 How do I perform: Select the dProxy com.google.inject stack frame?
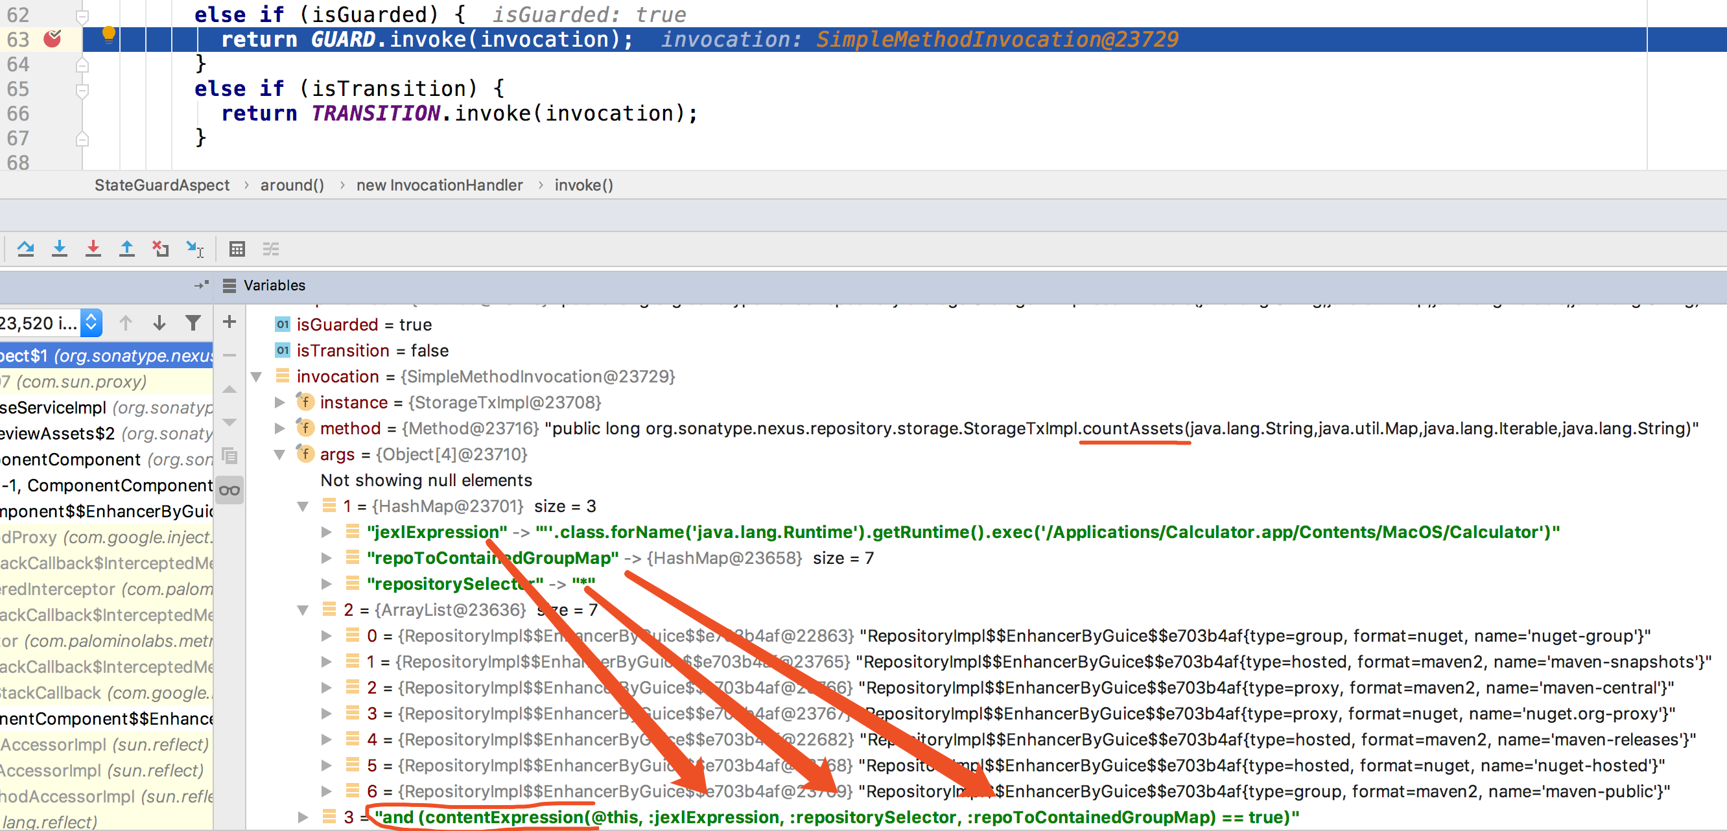tap(106, 537)
